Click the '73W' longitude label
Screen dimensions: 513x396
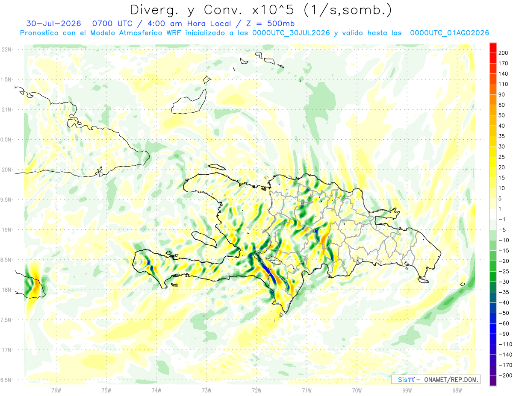[206, 390]
